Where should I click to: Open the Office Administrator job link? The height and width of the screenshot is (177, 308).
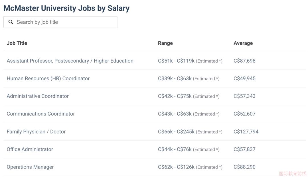30,149
